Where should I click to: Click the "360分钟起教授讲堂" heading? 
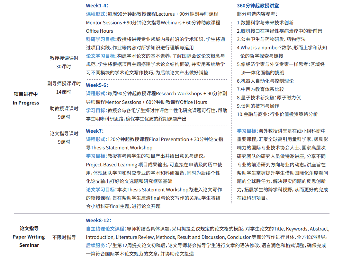[x=258, y=6]
